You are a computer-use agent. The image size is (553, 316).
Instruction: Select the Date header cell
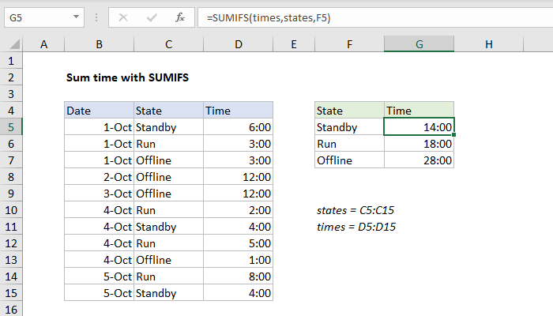click(x=98, y=111)
